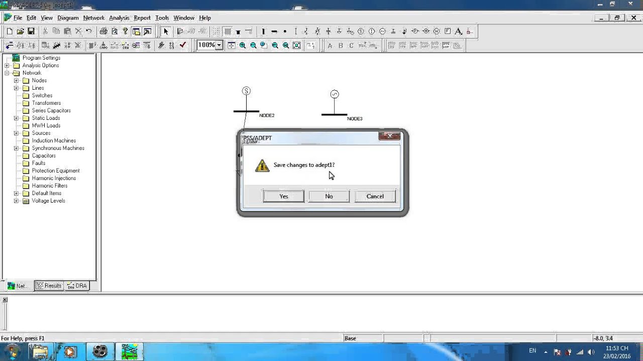Toggle the pressed button left of the arrow
The height and width of the screenshot is (361, 643).
pyautogui.click(x=148, y=31)
